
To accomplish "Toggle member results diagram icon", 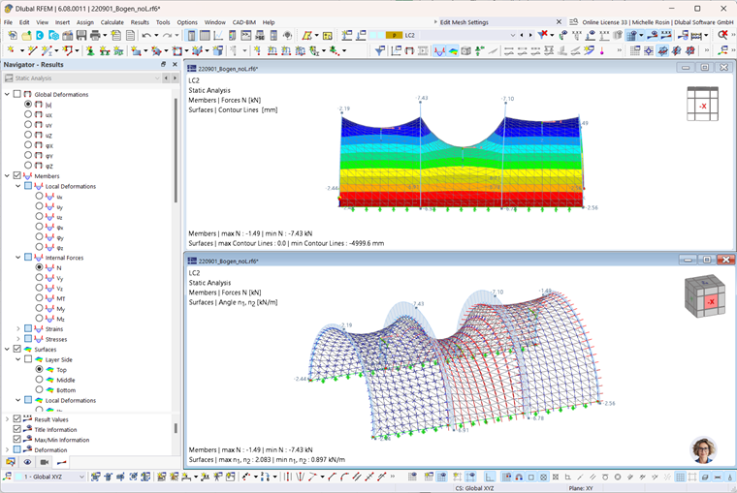I will (x=439, y=50).
